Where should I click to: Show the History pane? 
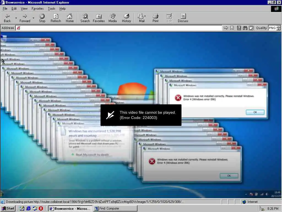coord(126,18)
